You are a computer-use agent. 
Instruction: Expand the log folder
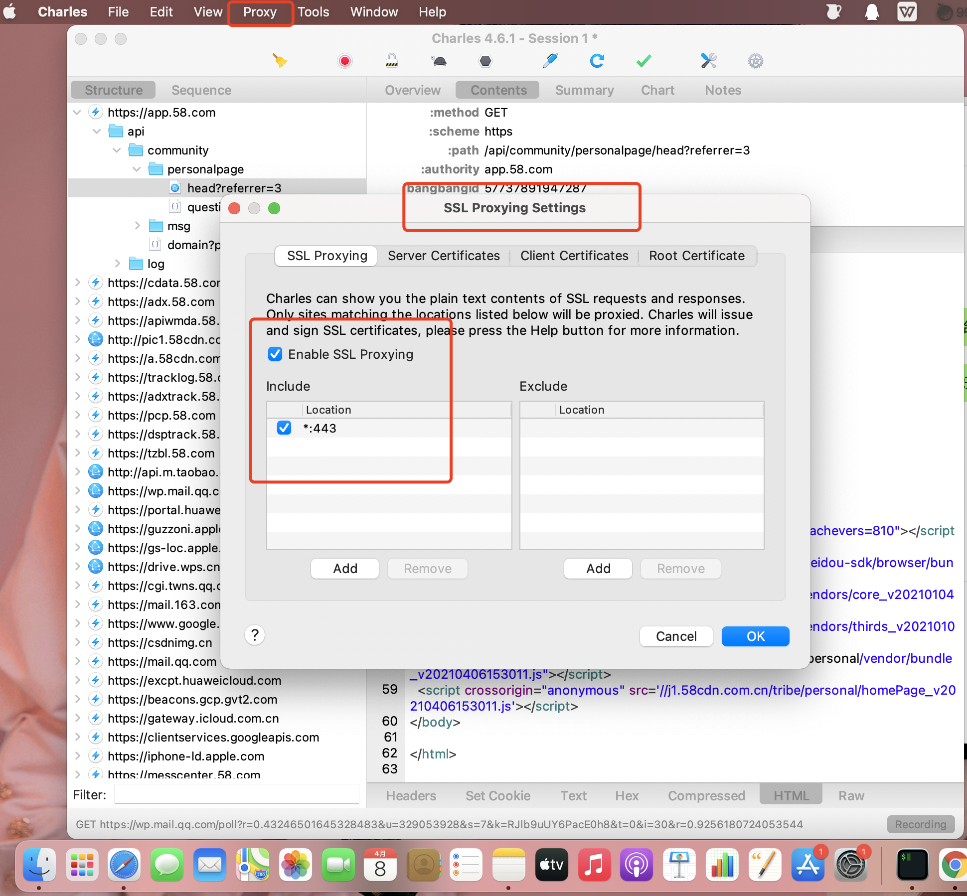(117, 264)
